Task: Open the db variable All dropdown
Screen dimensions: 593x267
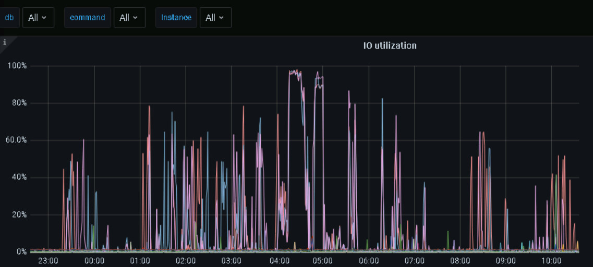Action: [38, 17]
